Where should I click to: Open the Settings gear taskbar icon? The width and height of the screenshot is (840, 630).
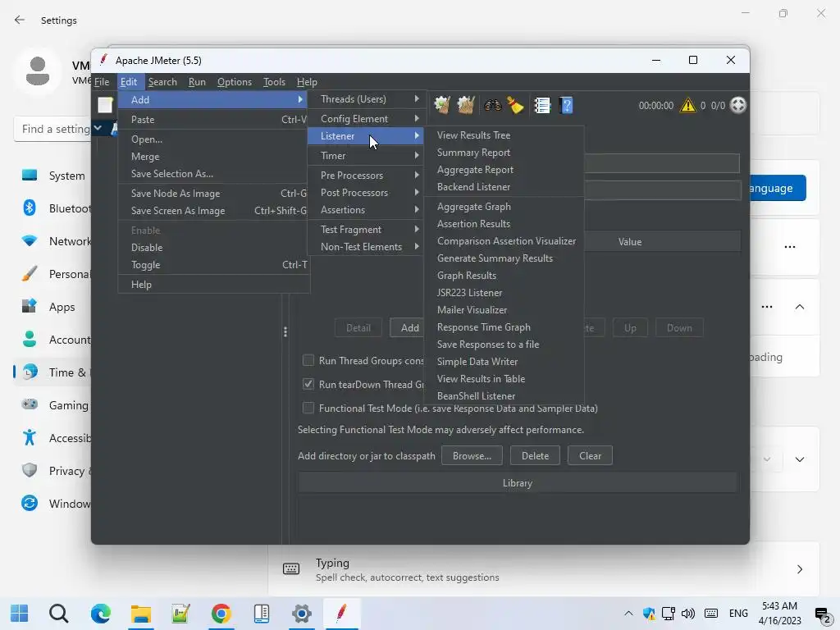coord(302,614)
